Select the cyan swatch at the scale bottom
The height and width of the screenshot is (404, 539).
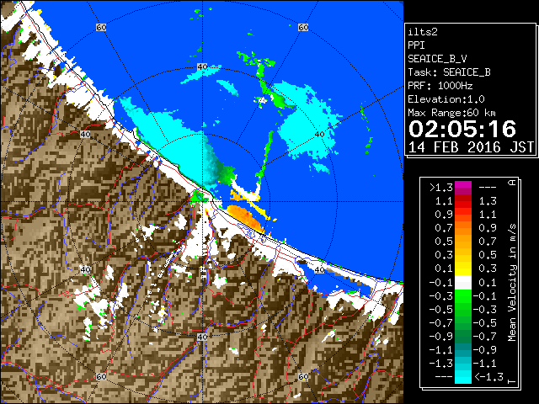coord(463,377)
